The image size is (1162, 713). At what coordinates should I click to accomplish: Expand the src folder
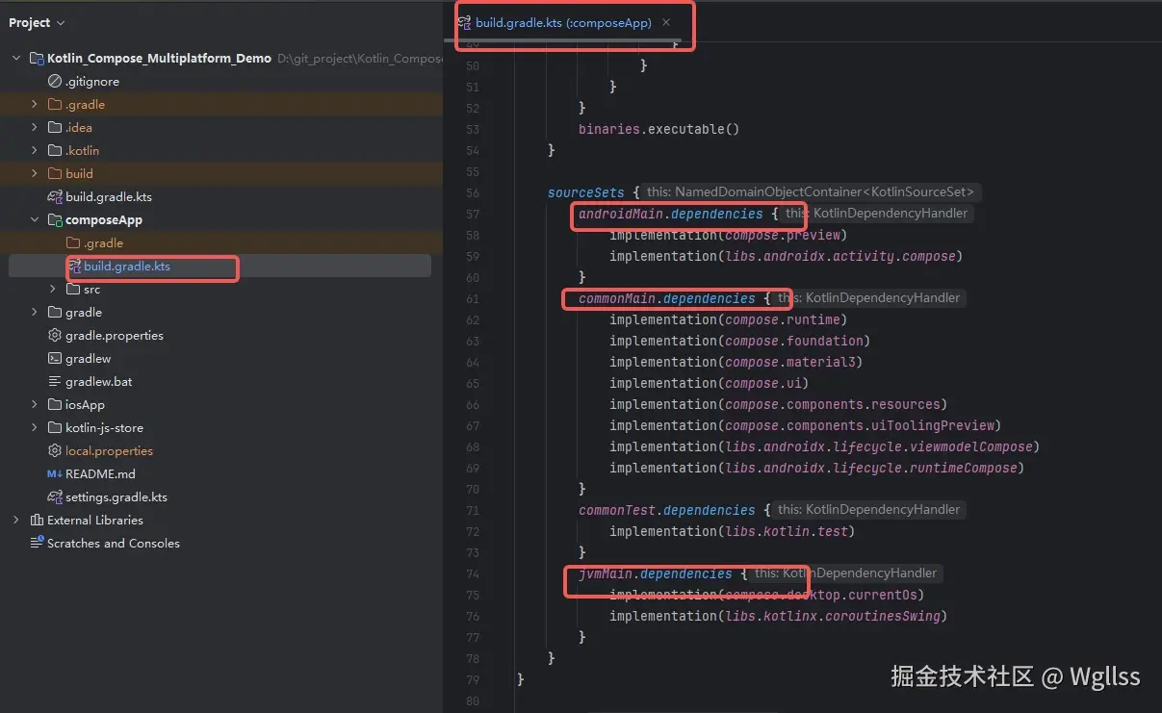[x=53, y=289]
